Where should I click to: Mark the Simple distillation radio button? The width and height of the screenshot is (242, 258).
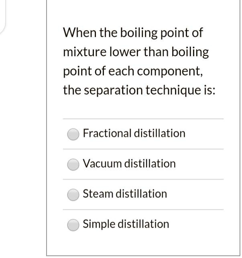point(73,225)
